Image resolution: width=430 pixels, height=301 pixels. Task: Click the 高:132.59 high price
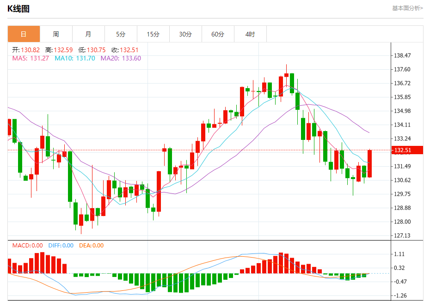(x=59, y=50)
